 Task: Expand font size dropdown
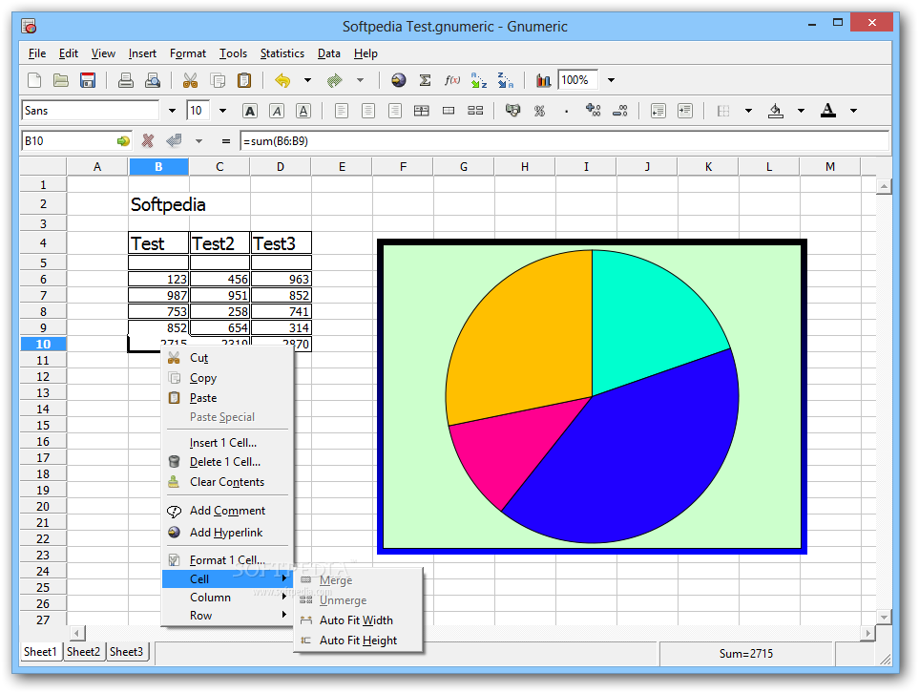pos(222,111)
